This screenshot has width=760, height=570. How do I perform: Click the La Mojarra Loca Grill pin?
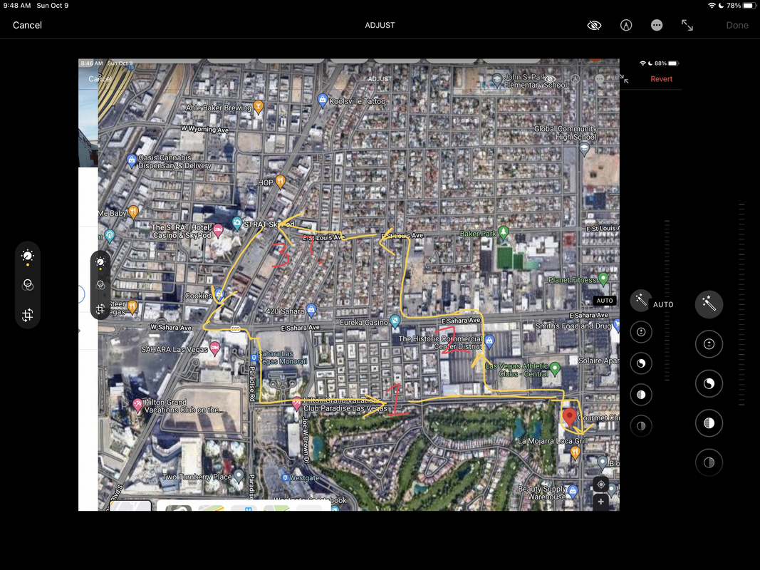click(x=576, y=452)
